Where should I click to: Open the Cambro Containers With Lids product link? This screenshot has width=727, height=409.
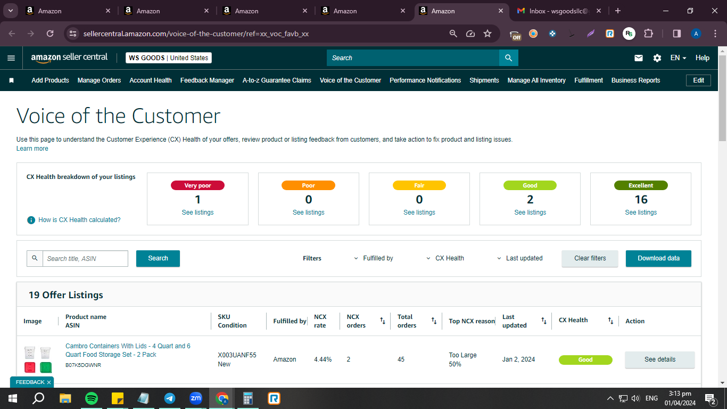[x=128, y=350]
